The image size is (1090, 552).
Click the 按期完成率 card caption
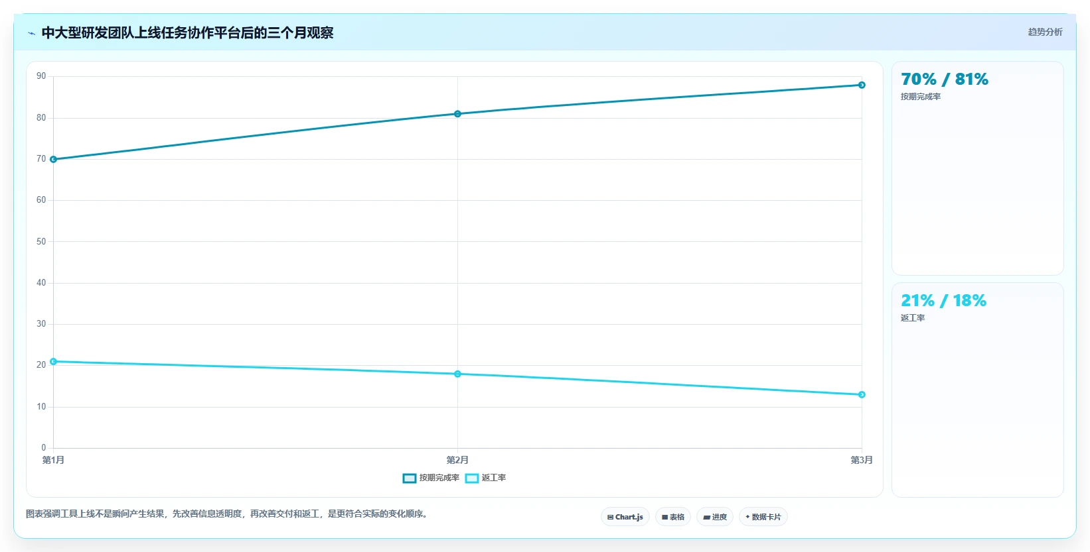pos(921,97)
